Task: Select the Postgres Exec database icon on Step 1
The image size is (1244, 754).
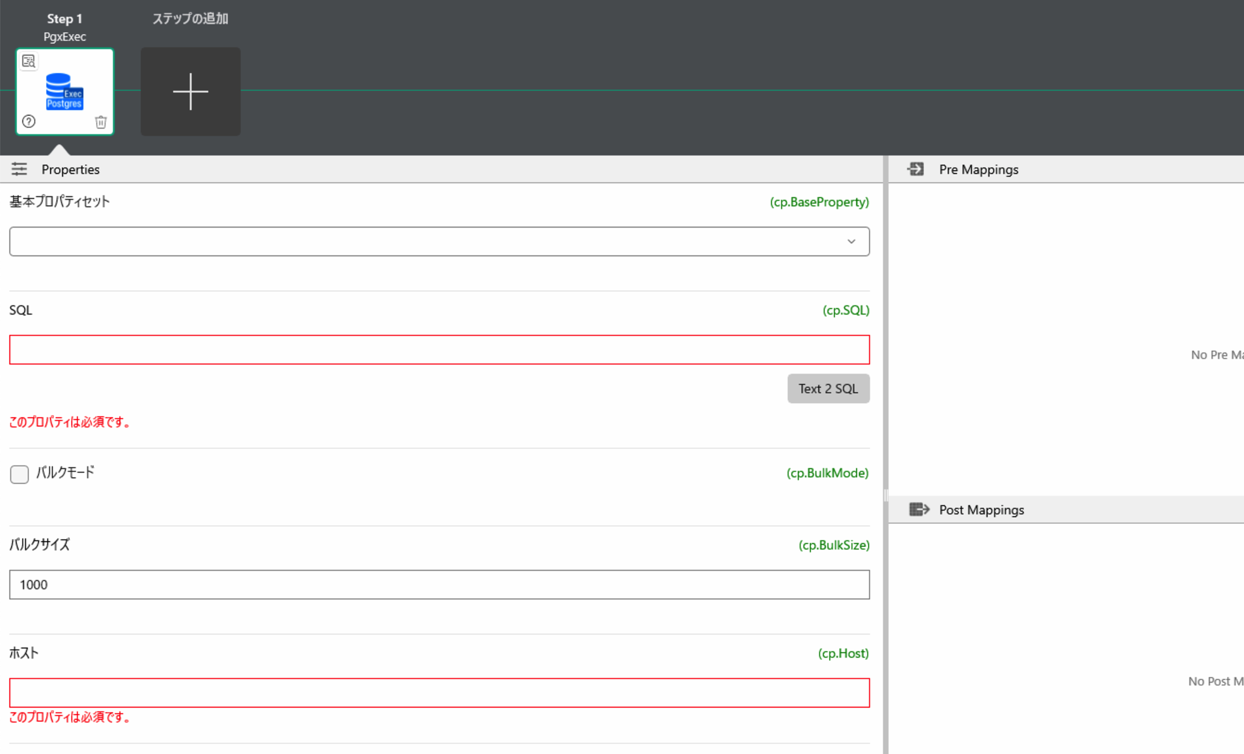Action: coord(63,91)
